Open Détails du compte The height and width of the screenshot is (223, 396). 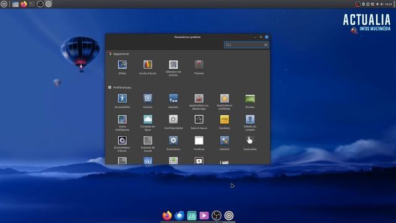pyautogui.click(x=250, y=123)
